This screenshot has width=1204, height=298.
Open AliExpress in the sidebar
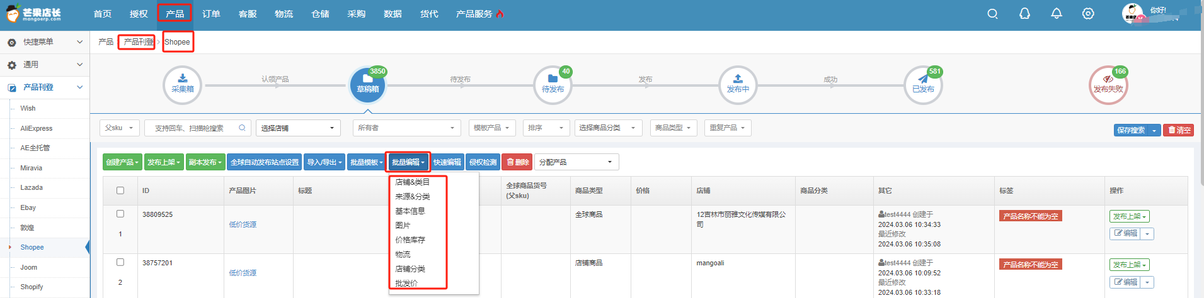tap(36, 128)
